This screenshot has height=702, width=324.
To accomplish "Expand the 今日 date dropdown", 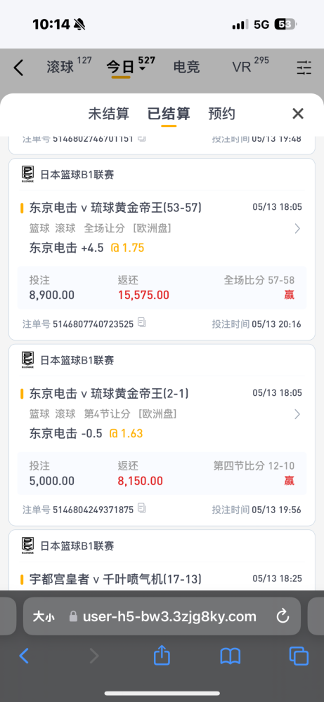I will click(x=143, y=69).
